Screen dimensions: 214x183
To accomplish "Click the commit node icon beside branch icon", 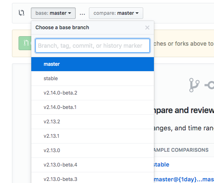I will click(x=209, y=85).
